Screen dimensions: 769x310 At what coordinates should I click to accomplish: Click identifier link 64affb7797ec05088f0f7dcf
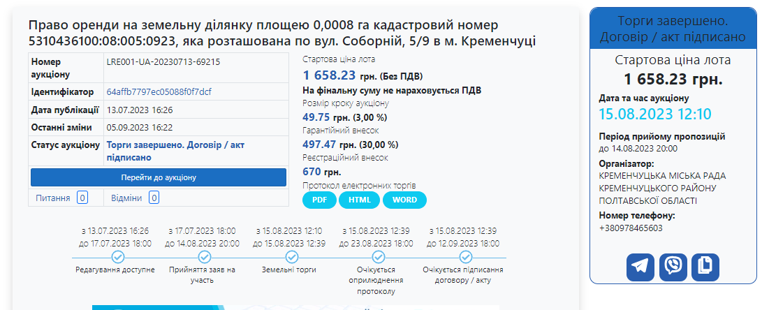tap(159, 92)
